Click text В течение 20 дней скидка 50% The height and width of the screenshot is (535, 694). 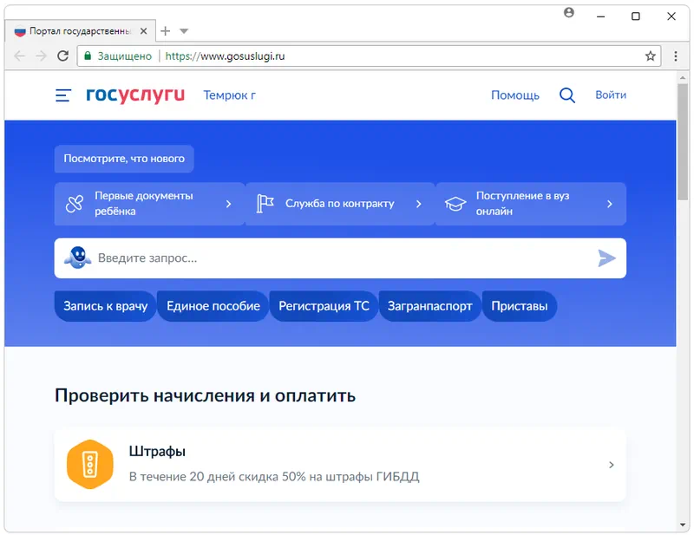tap(218, 477)
